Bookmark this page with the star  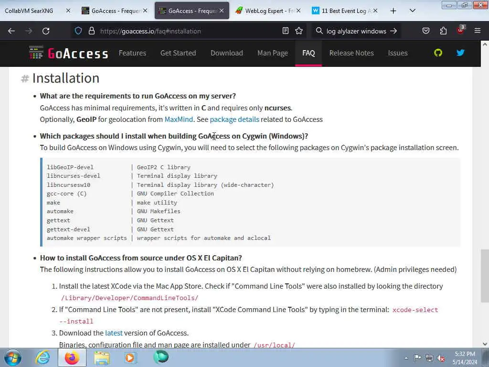pyautogui.click(x=299, y=31)
